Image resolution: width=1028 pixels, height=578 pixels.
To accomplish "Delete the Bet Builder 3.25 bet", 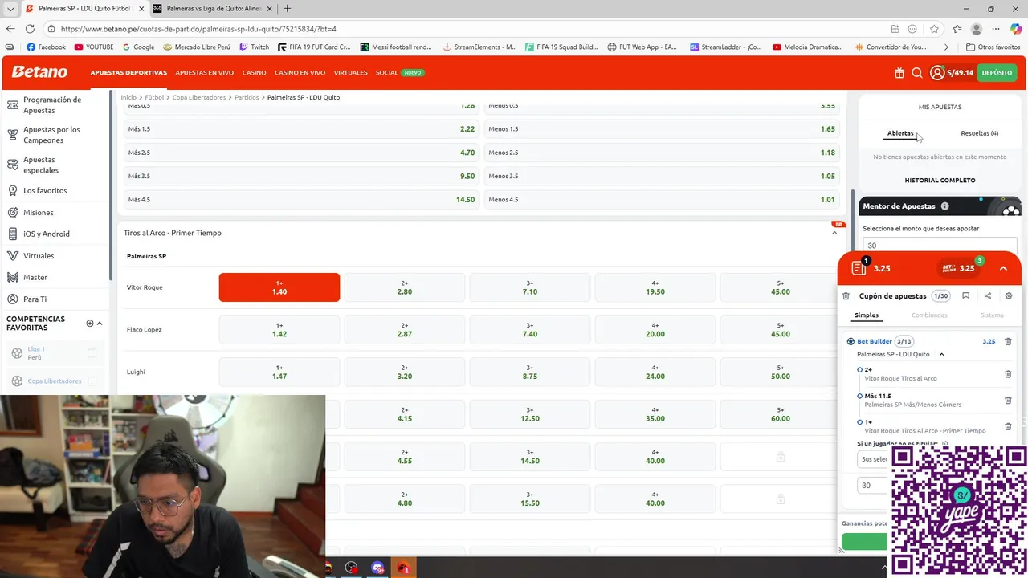I will (x=1008, y=342).
